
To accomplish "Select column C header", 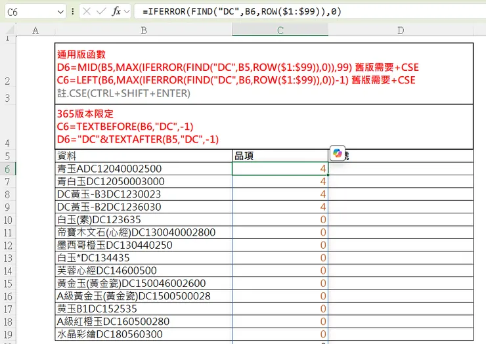I will (280, 30).
